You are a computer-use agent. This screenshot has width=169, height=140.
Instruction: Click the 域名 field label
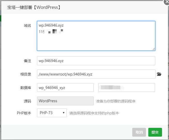(x=27, y=26)
